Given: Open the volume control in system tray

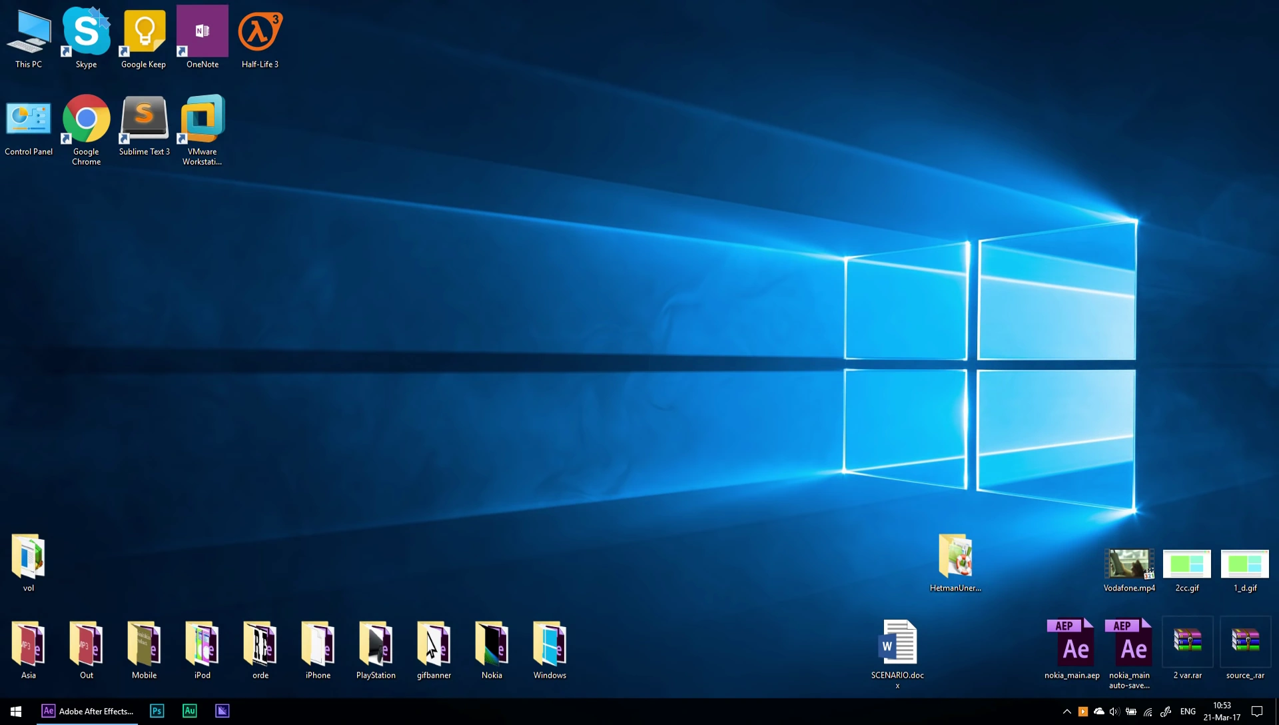Looking at the screenshot, I should pos(1114,712).
